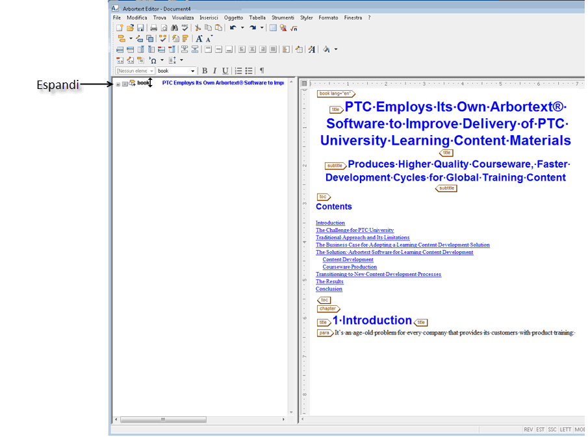
Task: Click the REV status bar indicator
Action: click(528, 429)
